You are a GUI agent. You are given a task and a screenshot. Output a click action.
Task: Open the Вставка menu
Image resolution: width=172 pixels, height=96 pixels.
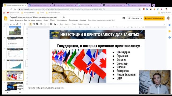tap(31, 20)
